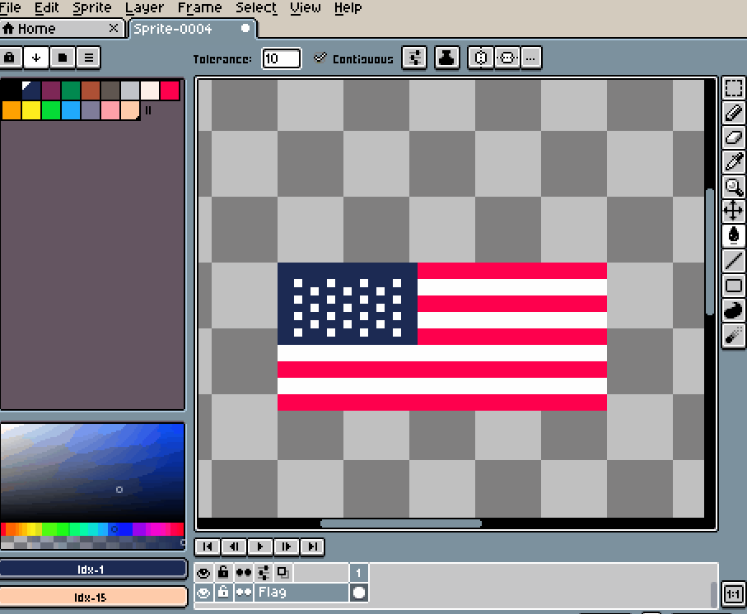
Task: Pick the brown palette swatch
Action: pos(91,91)
